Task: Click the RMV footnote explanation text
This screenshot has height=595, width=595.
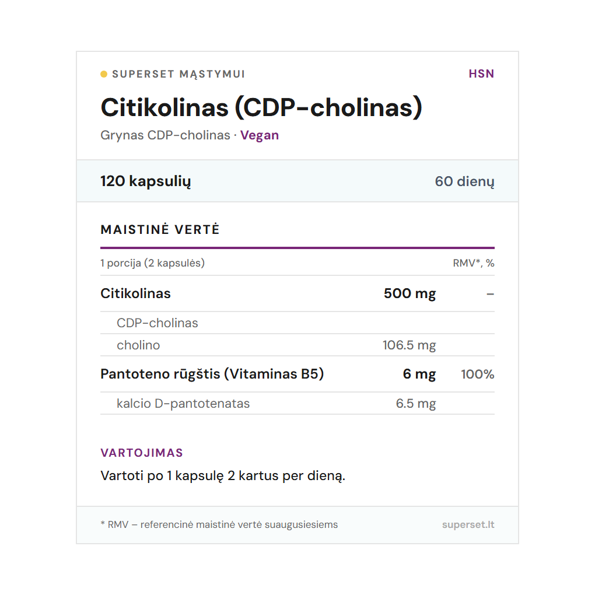Action: 219,524
